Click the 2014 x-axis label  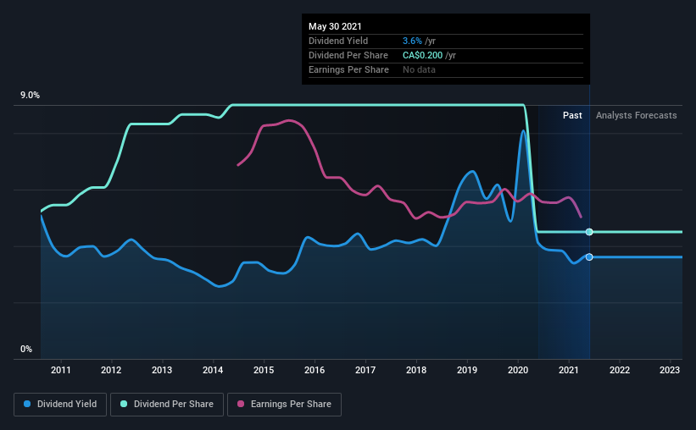tap(213, 370)
